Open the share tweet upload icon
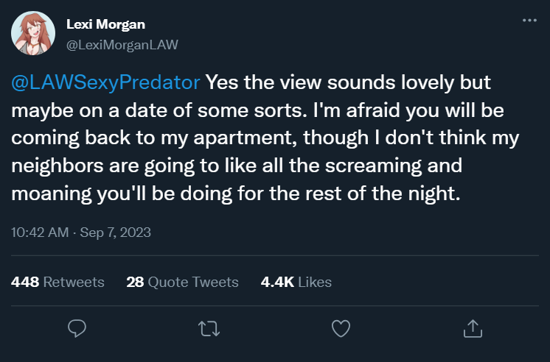 [472, 328]
